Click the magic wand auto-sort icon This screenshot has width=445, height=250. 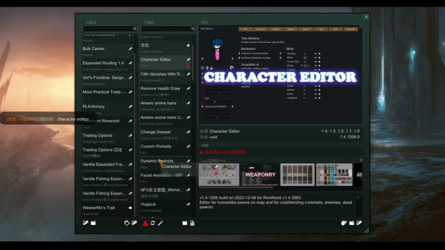click(160, 223)
